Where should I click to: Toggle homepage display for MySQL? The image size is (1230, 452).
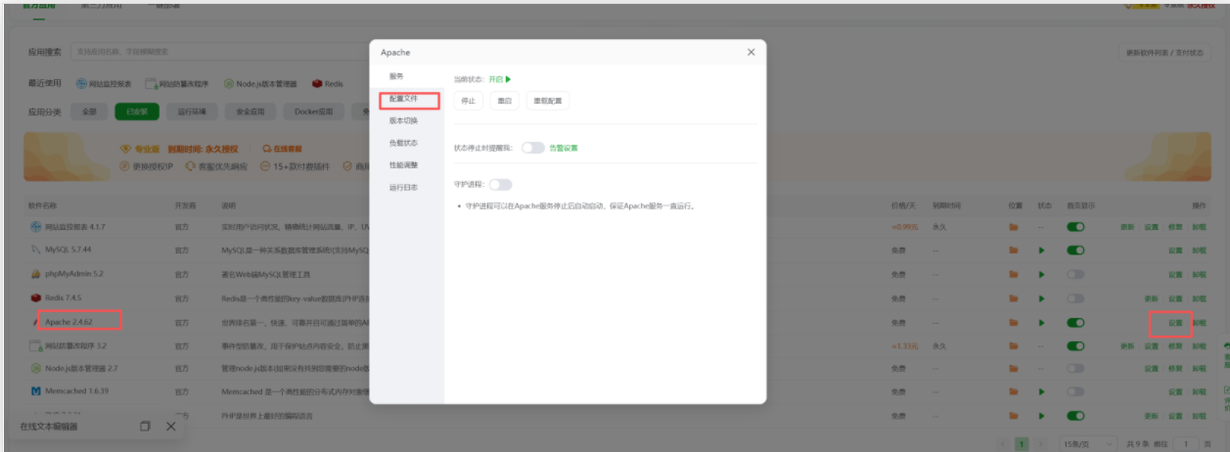pyautogui.click(x=1076, y=250)
